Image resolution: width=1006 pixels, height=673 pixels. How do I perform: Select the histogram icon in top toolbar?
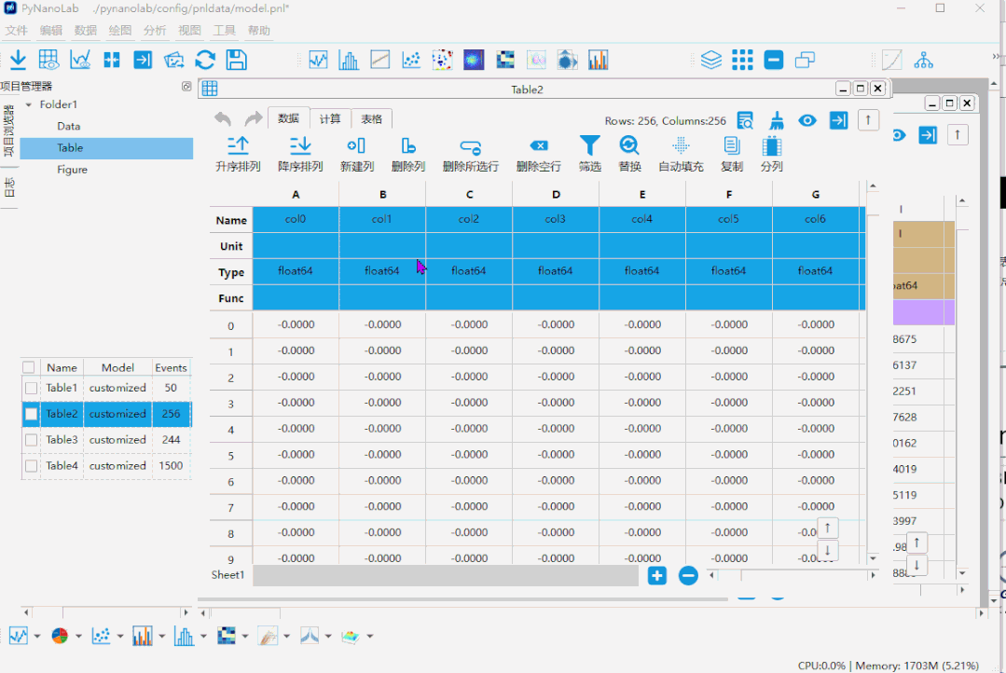[x=349, y=60]
